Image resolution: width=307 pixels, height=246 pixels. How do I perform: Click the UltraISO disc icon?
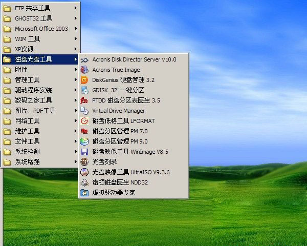click(84, 172)
